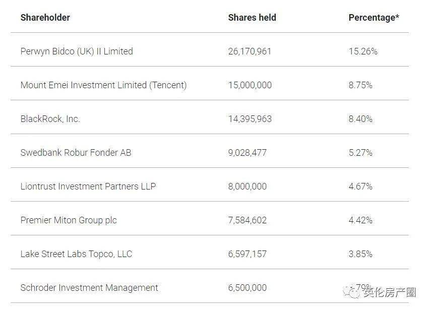This screenshot has width=430, height=311.
Task: Select Mount Emei Investment Limited (Tencent) row
Action: pyautogui.click(x=103, y=85)
